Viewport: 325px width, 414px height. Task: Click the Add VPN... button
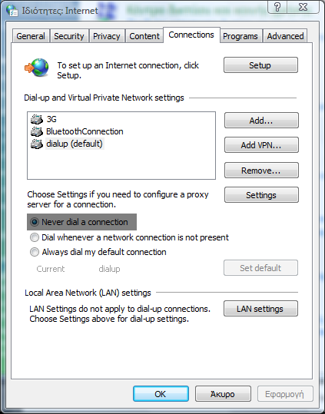click(261, 145)
